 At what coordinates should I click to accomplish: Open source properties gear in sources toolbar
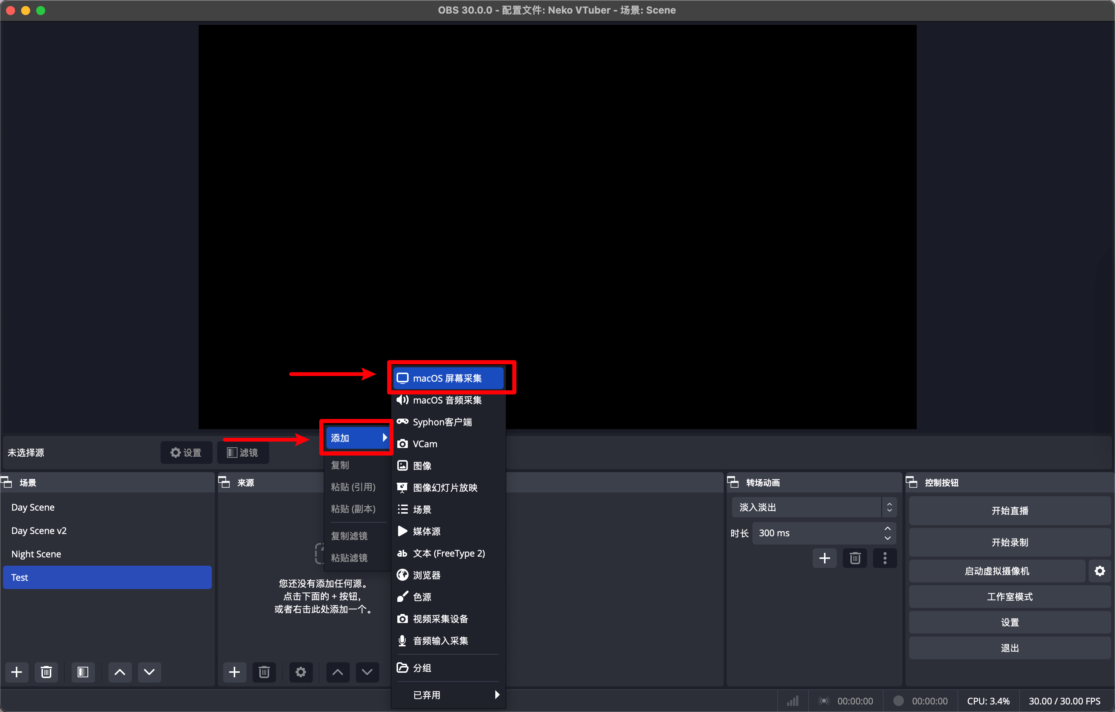pos(300,672)
